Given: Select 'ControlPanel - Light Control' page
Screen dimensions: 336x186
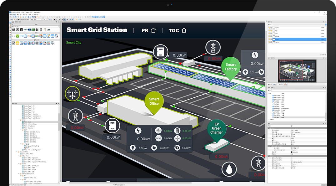Looking at the screenshot, I should tap(32, 118).
